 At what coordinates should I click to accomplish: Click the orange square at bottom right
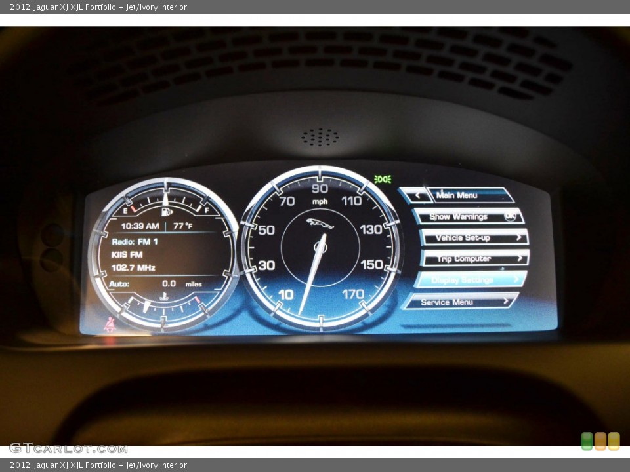[x=600, y=441]
